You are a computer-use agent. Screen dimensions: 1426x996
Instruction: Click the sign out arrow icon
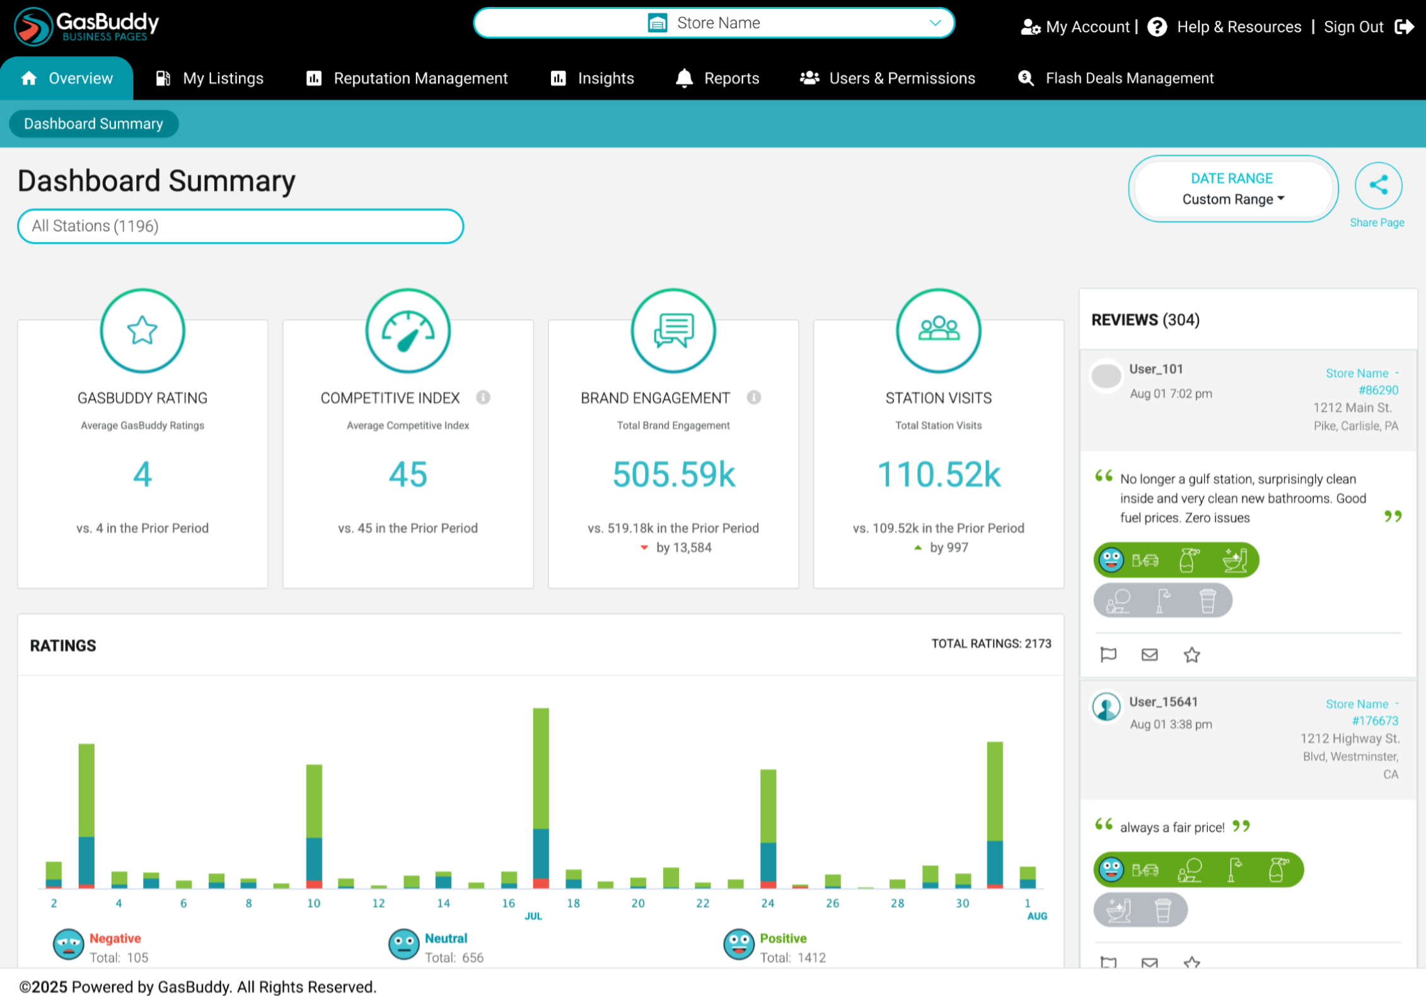click(1405, 27)
